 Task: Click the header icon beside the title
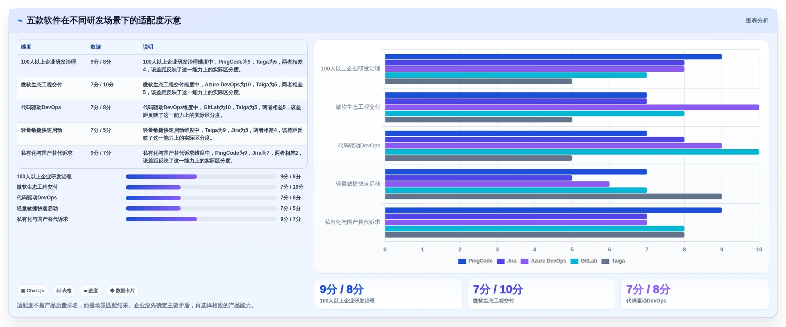coord(20,21)
